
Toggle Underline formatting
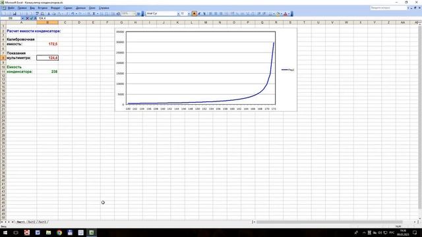click(204, 13)
